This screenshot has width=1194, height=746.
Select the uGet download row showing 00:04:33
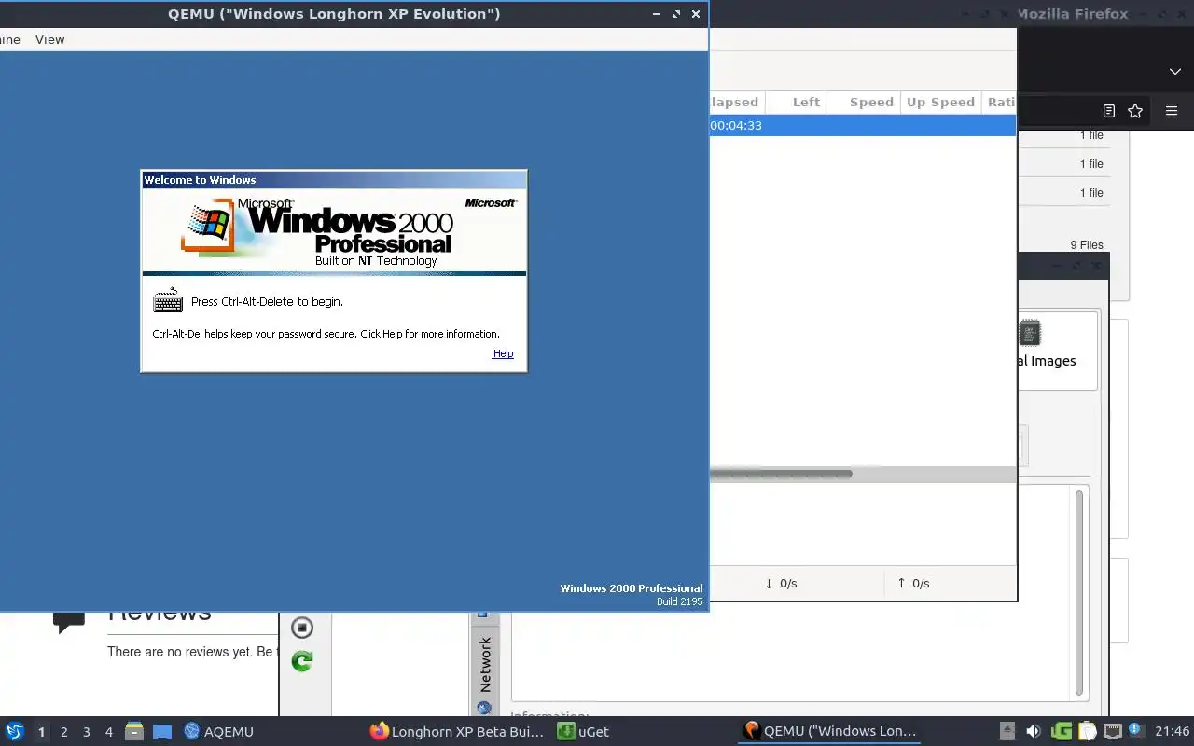[862, 125]
